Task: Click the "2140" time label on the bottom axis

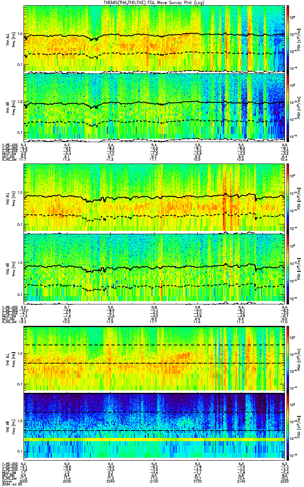Action: pyautogui.click(x=241, y=481)
